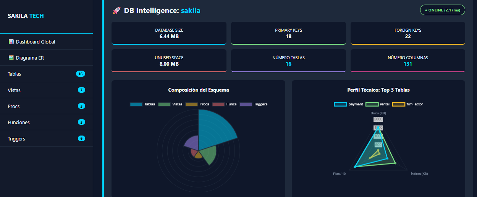
Task: Click the SAKILA TECH logo text
Action: coord(26,16)
